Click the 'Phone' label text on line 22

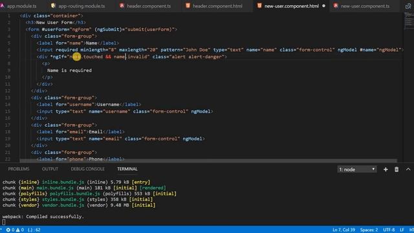point(96,159)
